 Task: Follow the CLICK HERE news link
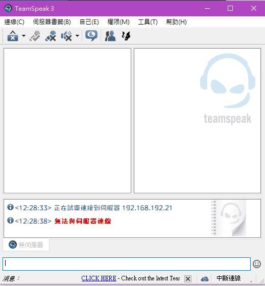point(99,278)
